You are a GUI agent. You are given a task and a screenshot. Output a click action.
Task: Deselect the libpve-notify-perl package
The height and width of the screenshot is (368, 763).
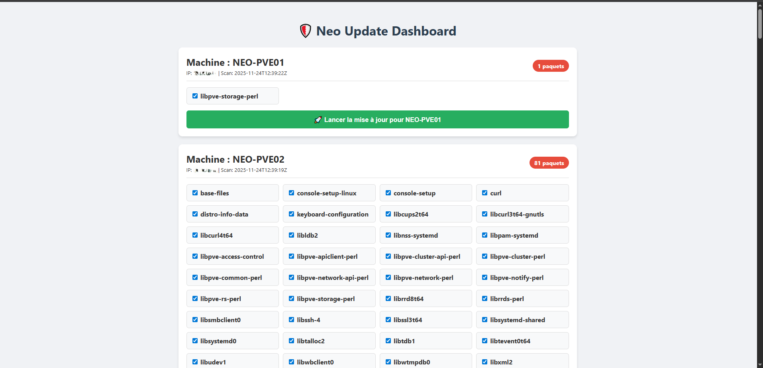[485, 277]
